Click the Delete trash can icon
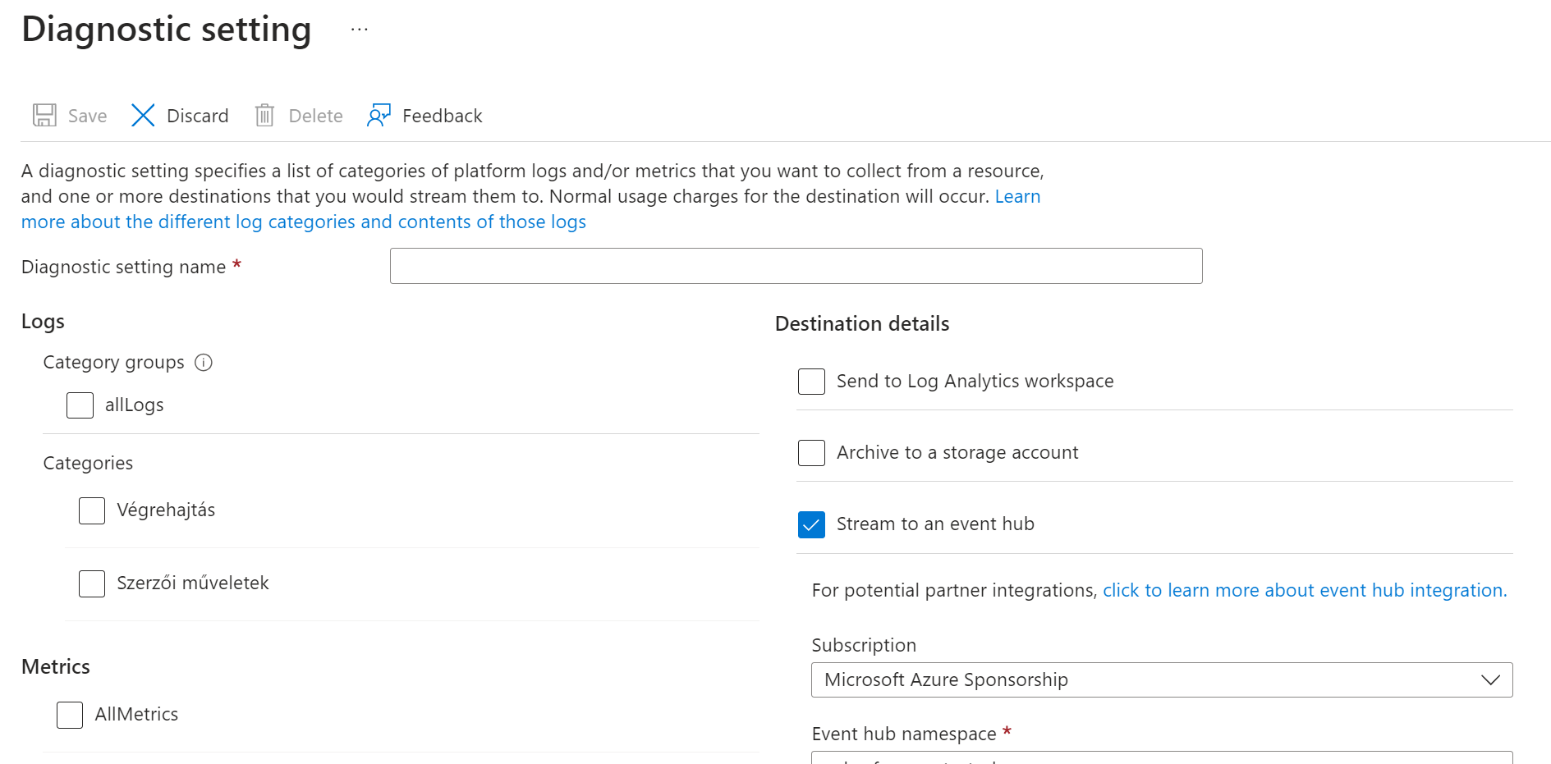The width and height of the screenshot is (1551, 764). tap(264, 115)
